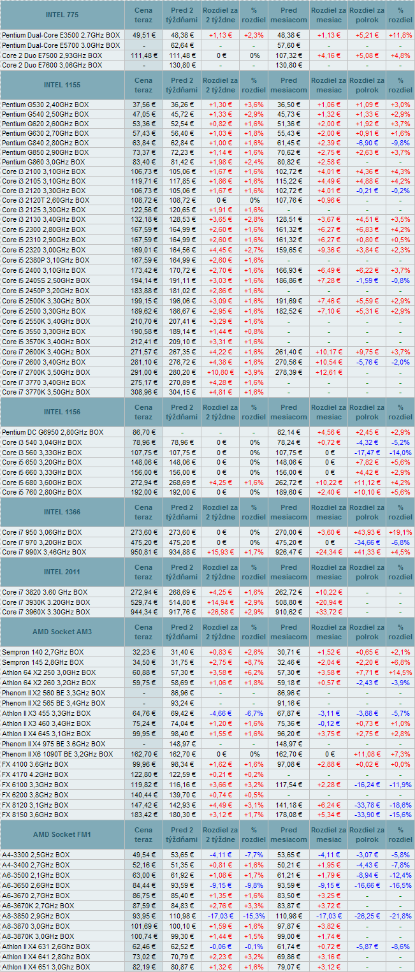Select -15,3% change for A8-3850
Viewport: 415px width, 972px height.
[x=254, y=916]
